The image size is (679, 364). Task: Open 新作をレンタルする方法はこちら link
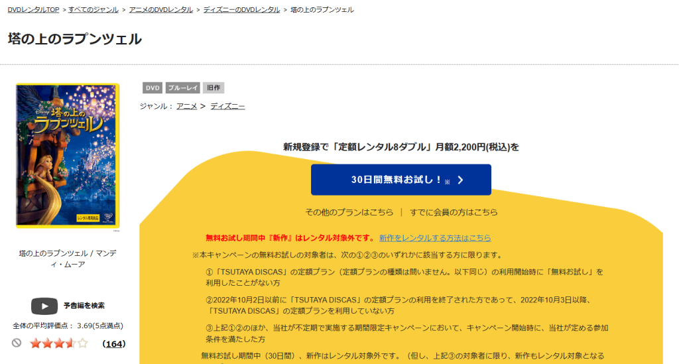(435, 238)
